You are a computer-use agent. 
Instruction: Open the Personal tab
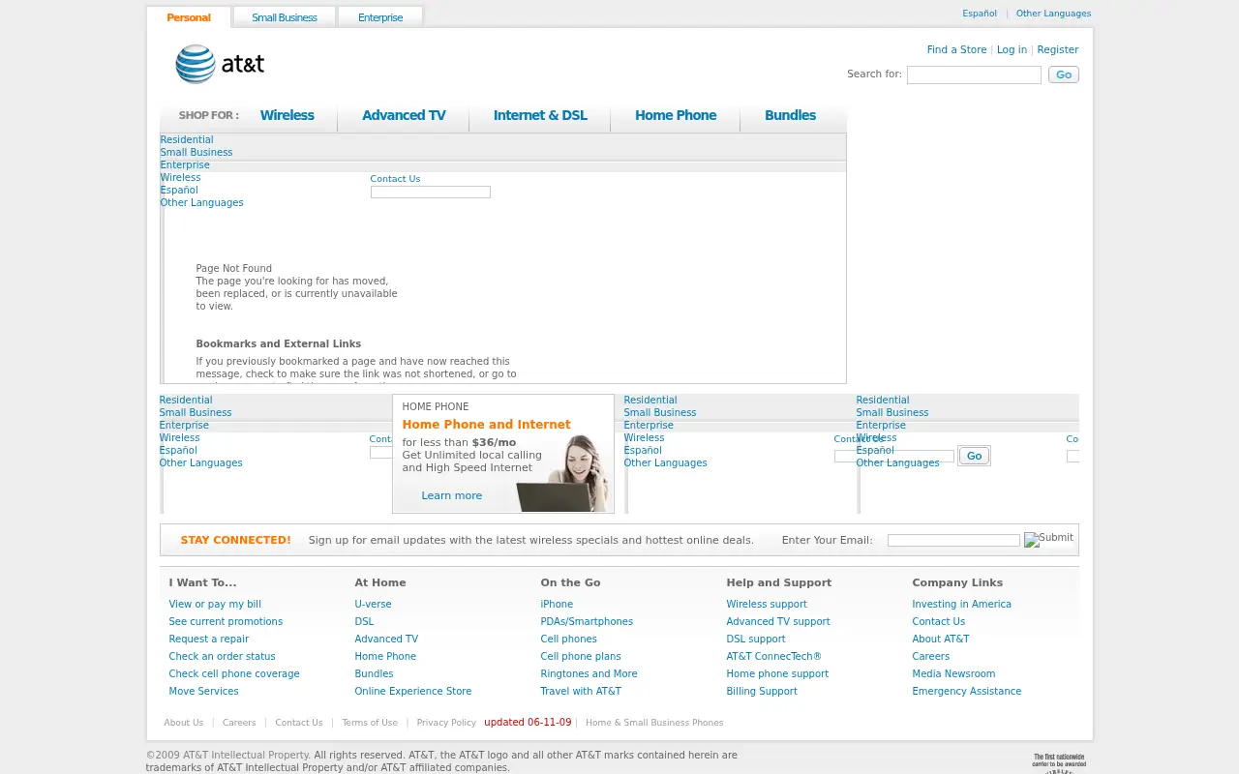(x=189, y=17)
